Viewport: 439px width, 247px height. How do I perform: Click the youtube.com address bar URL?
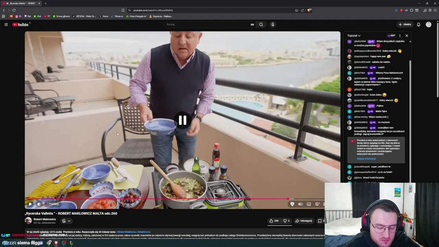(153, 10)
